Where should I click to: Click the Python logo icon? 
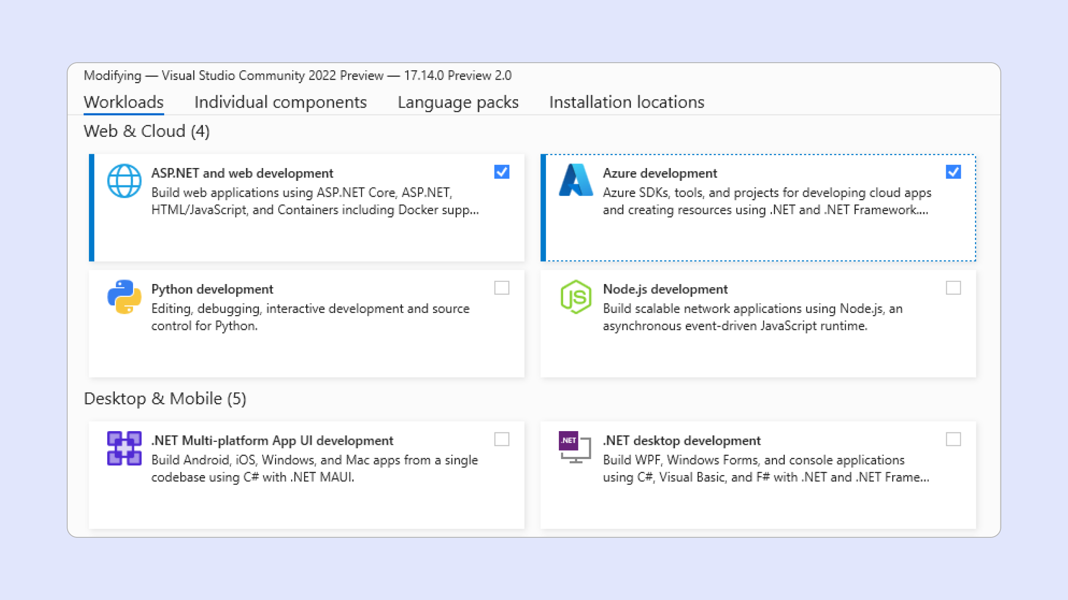pyautogui.click(x=124, y=296)
